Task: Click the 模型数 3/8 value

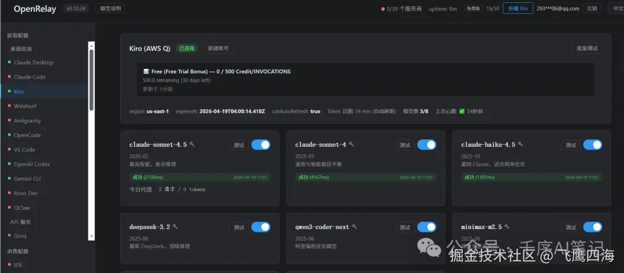Action: (x=424, y=111)
